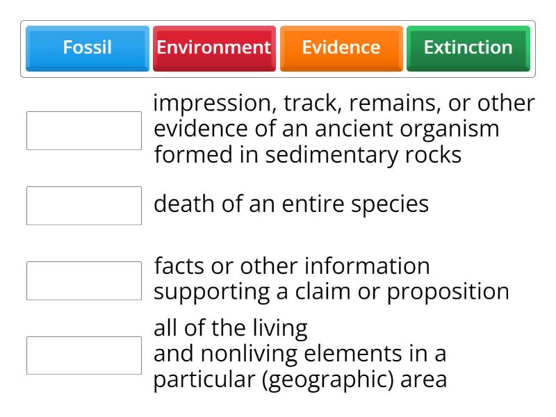This screenshot has height=417, width=556.
Task: Click answer box beside "facts or other information"
Action: click(x=84, y=281)
